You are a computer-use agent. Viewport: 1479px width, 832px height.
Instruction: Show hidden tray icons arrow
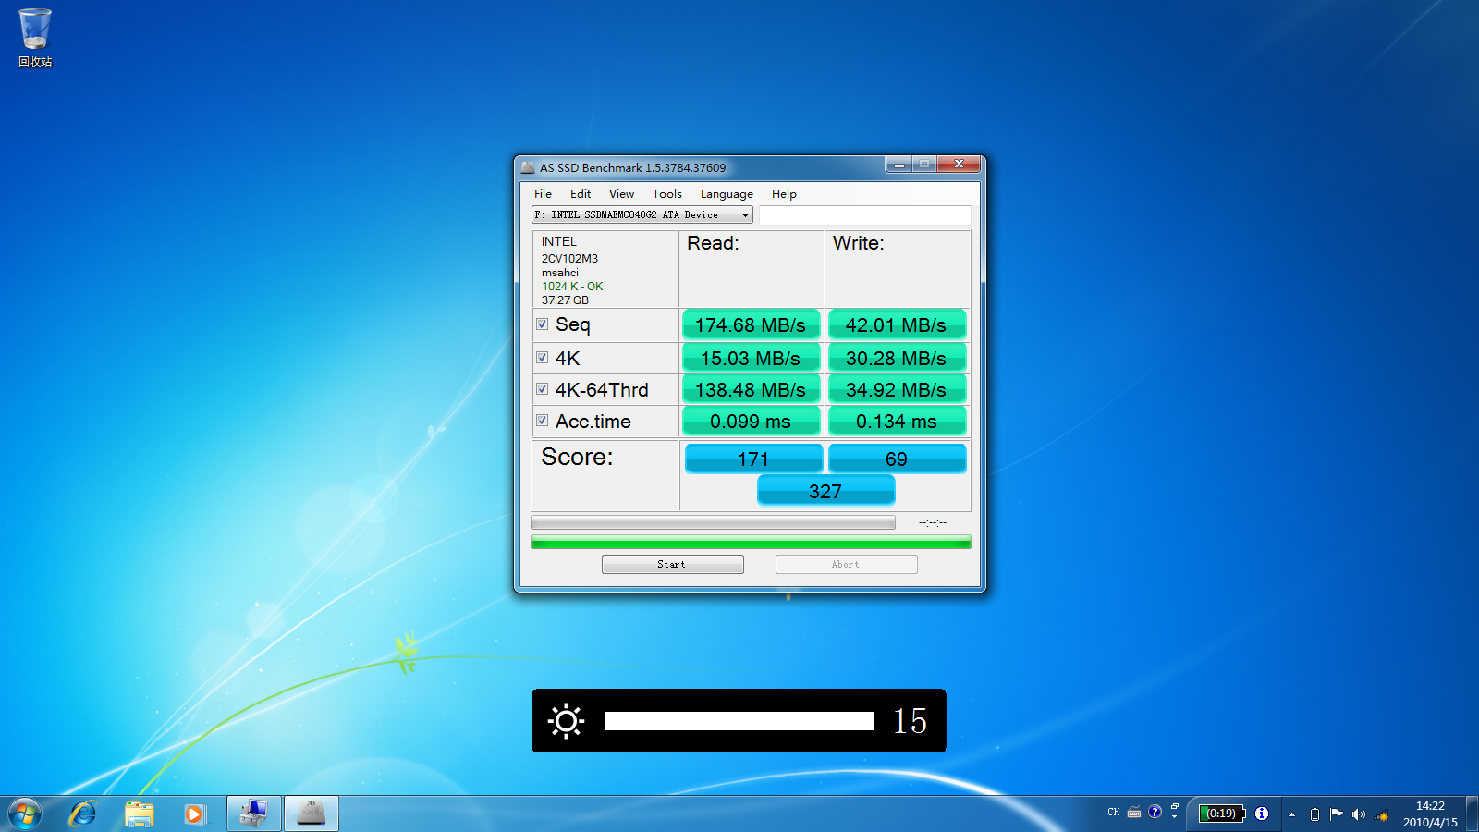pyautogui.click(x=1291, y=814)
